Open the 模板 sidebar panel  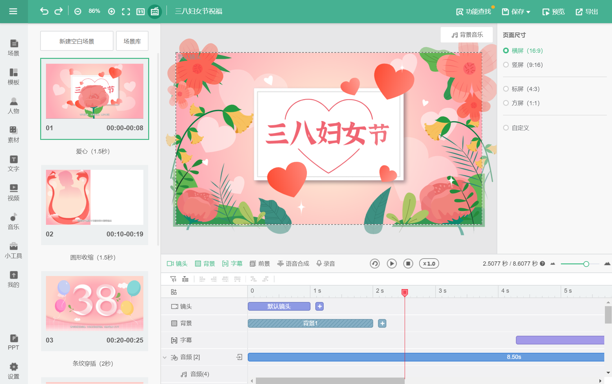tap(14, 77)
